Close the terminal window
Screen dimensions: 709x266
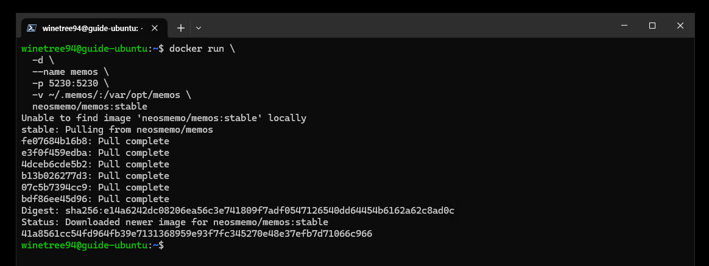tap(680, 26)
